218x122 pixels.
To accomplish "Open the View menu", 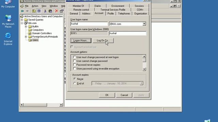I will pyautogui.click(x=44, y=6).
